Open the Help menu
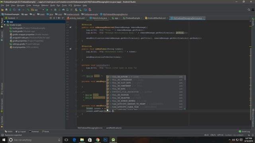 click(x=85, y=5)
